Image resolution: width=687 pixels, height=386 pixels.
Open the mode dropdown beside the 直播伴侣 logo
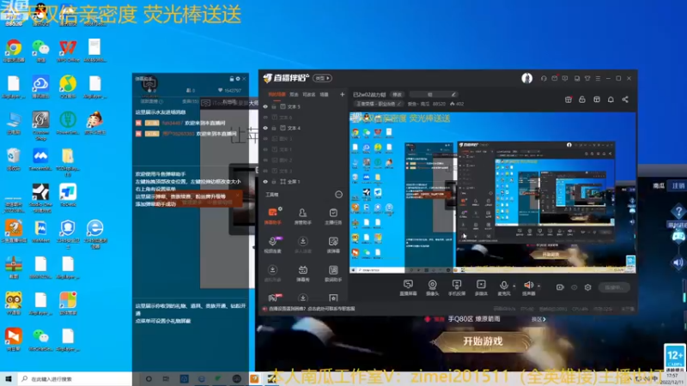322,78
